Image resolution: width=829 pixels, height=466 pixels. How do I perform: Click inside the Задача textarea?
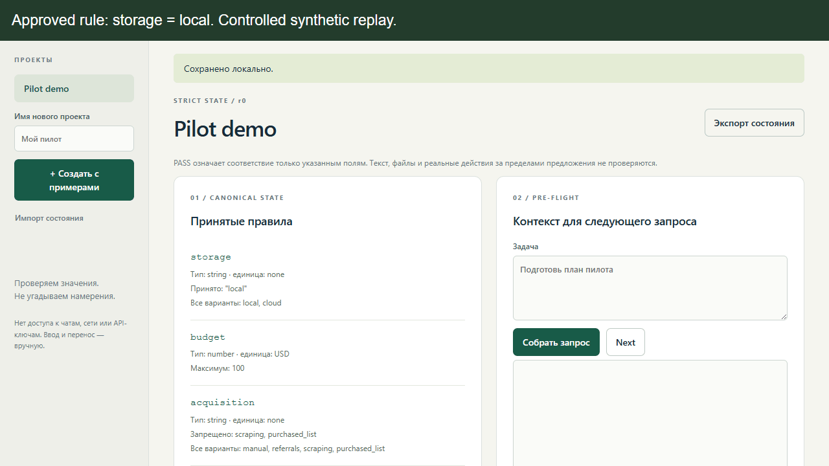650,288
